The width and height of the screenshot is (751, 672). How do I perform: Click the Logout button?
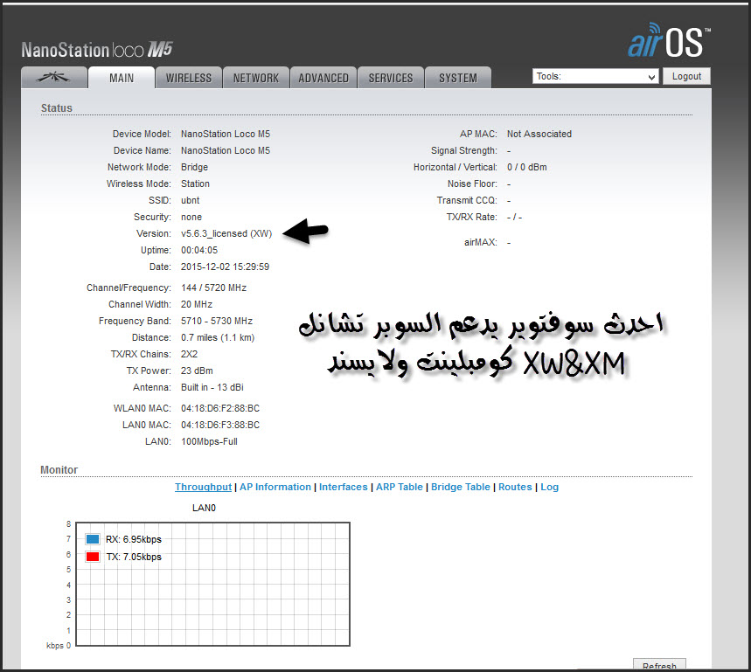click(686, 76)
